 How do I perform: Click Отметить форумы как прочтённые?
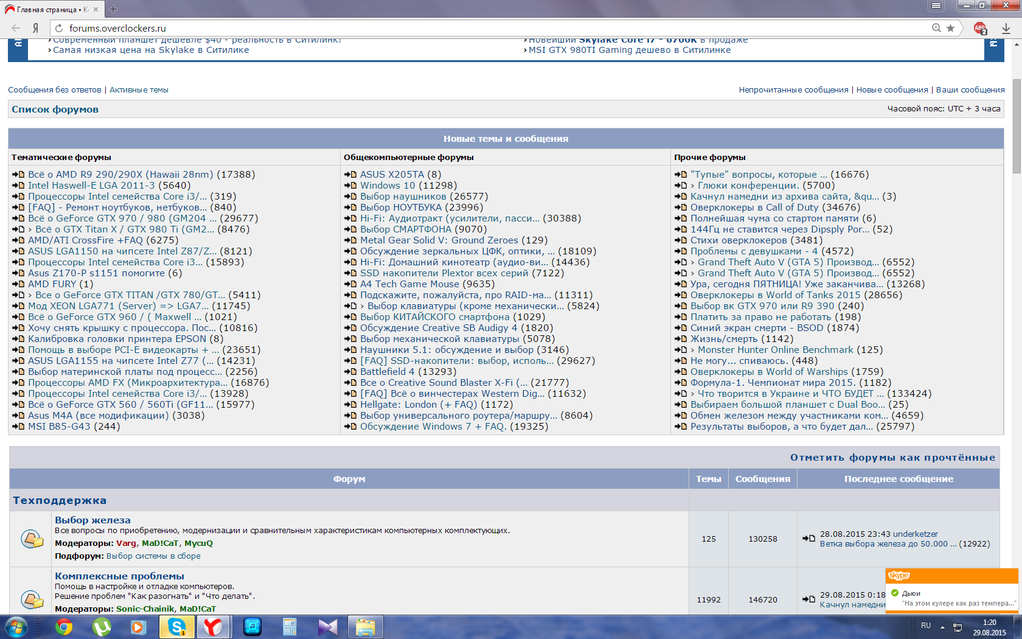[892, 458]
